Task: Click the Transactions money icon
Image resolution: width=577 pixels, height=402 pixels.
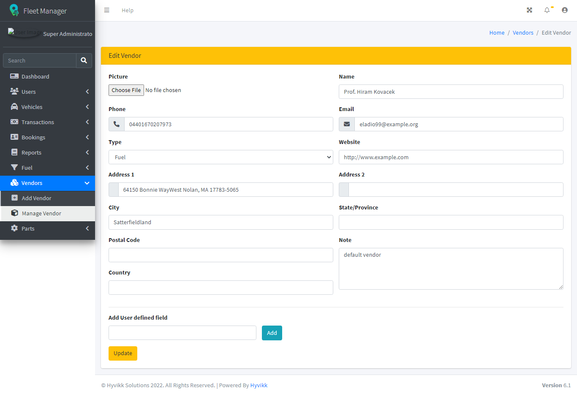Action: [x=14, y=122]
